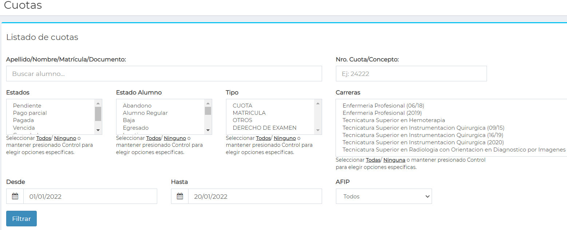Click the Hasta date field 20/01/2022
Viewport: 567px width, 230px height.
point(255,196)
